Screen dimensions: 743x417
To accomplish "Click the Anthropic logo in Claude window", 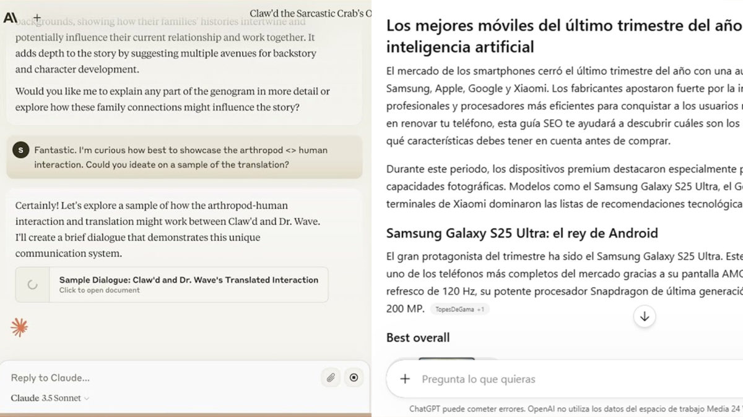I will 11,17.
